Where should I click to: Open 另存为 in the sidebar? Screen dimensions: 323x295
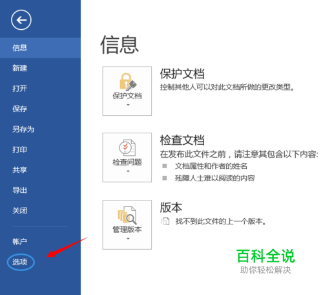click(x=40, y=129)
